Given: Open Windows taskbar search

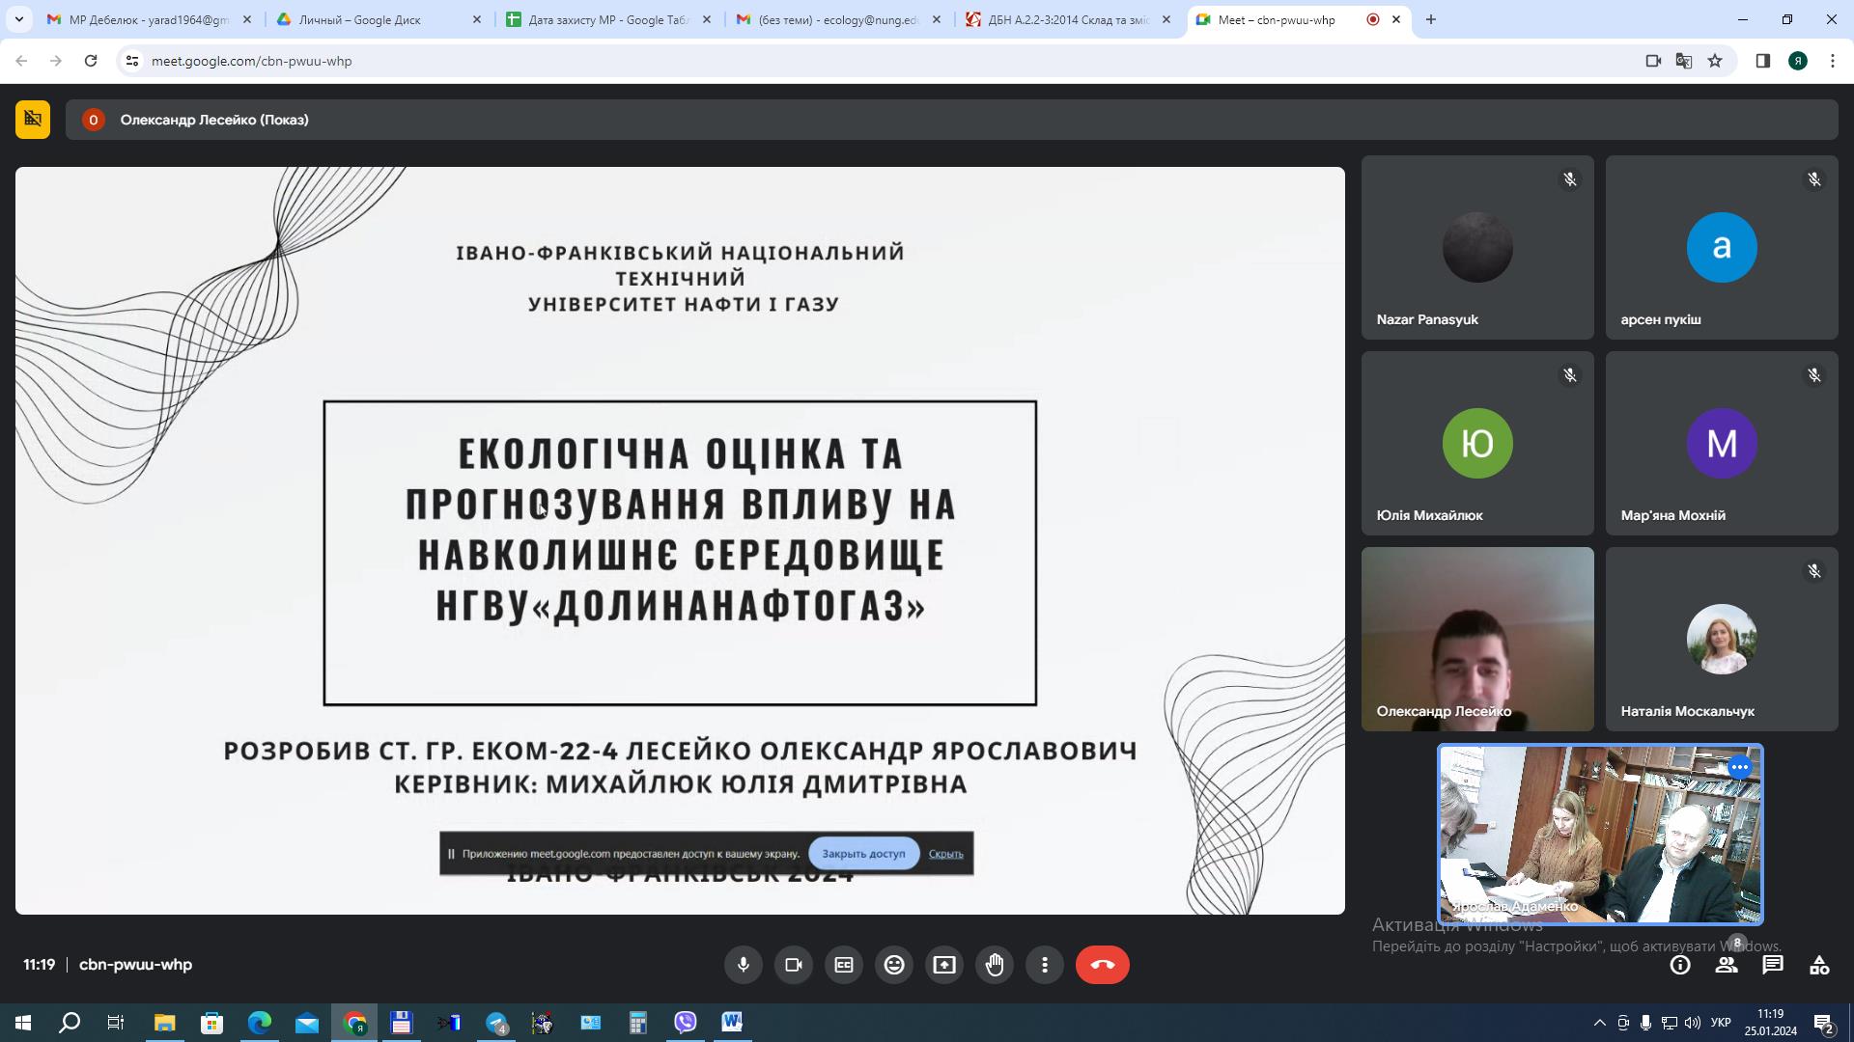Looking at the screenshot, I should tap(70, 1023).
